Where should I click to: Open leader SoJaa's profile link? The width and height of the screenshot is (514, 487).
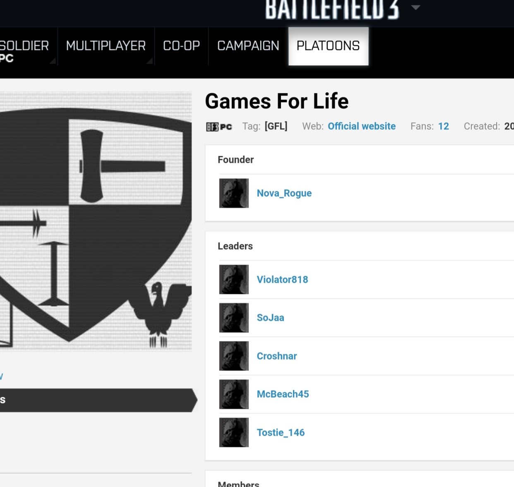coord(270,318)
